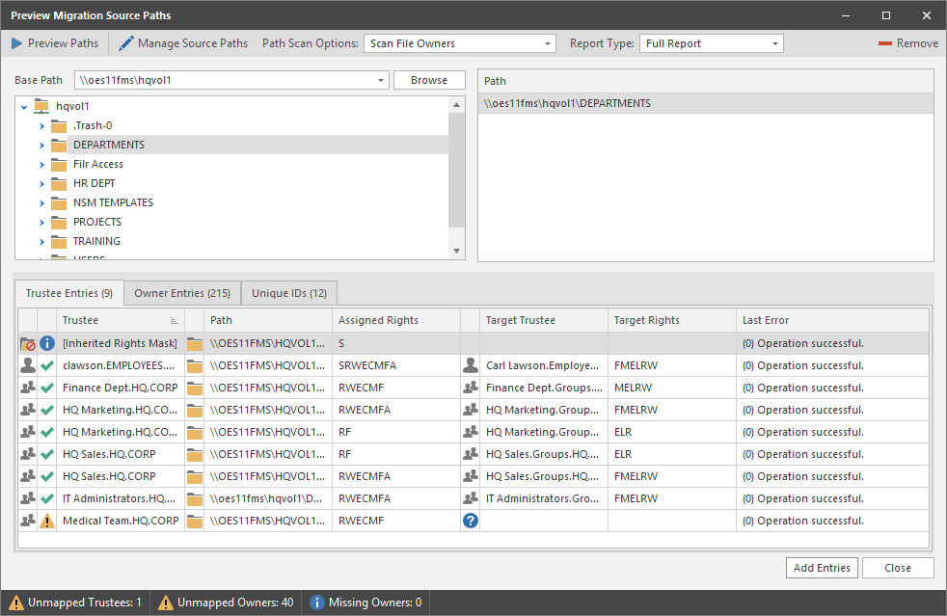Screen dimensions: 947x616
Task: Click the Path column header in right panel
Action: coord(705,81)
